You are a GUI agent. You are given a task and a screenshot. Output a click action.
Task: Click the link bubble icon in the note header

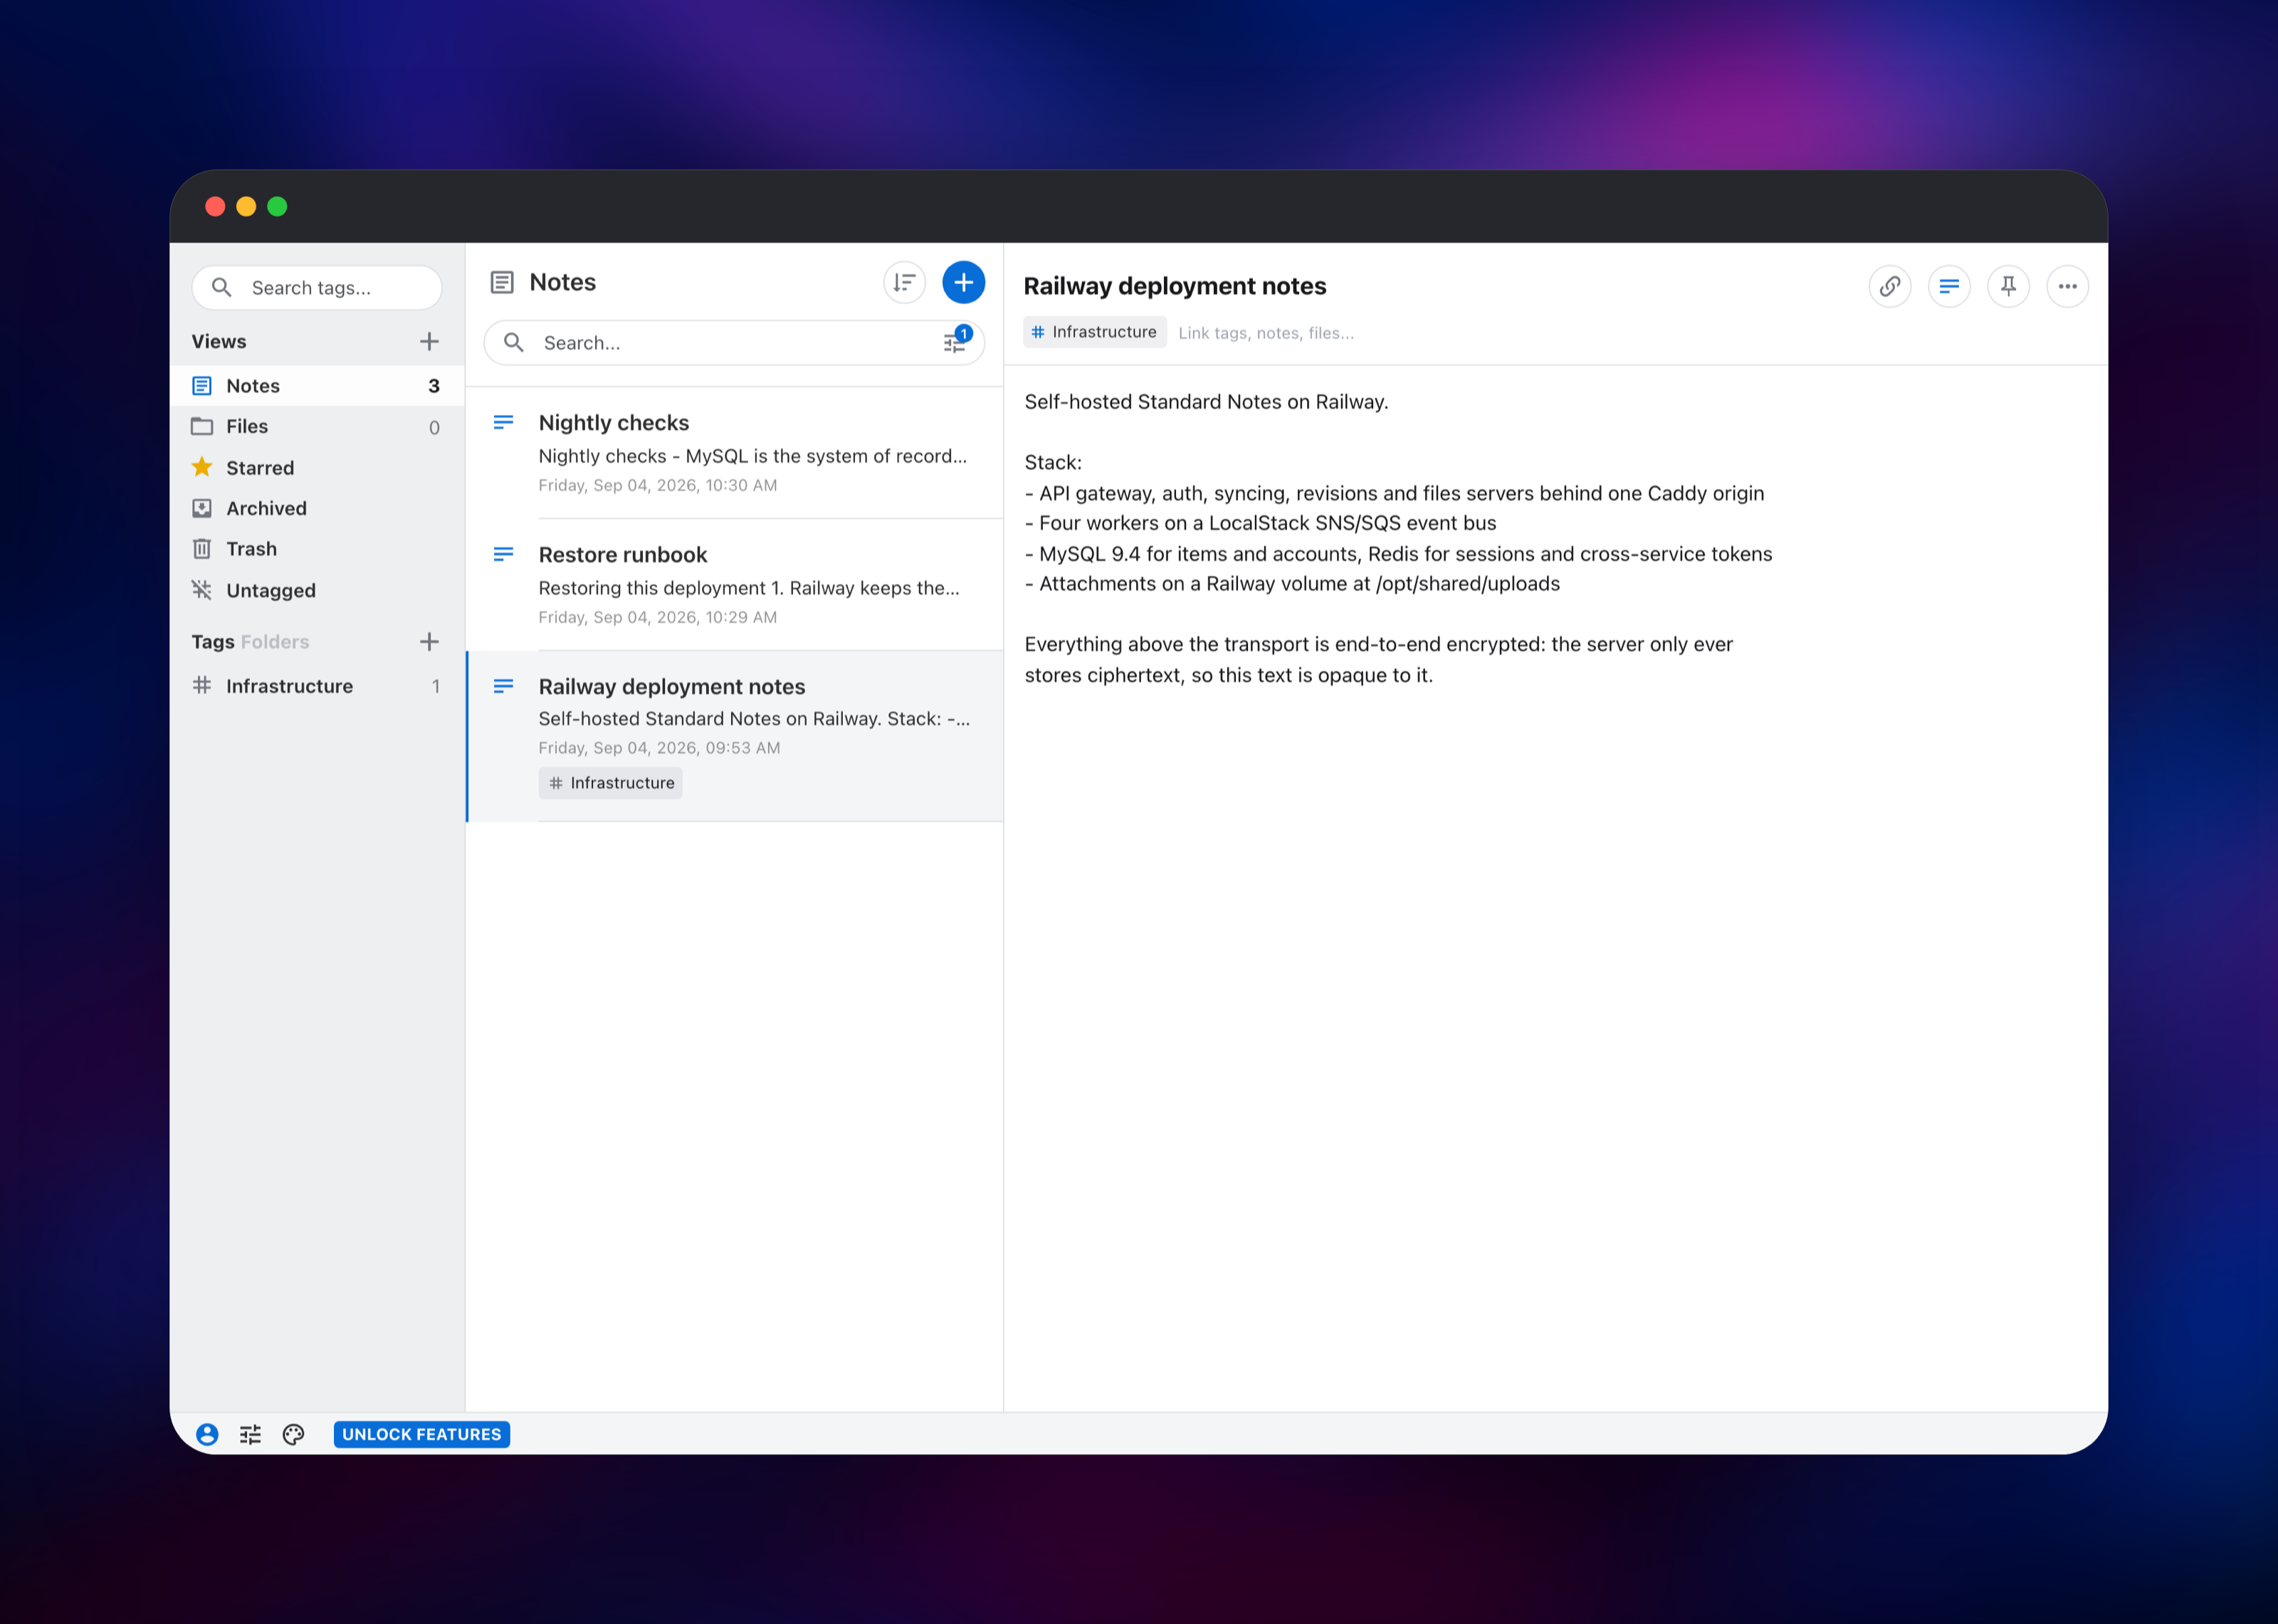point(1889,287)
